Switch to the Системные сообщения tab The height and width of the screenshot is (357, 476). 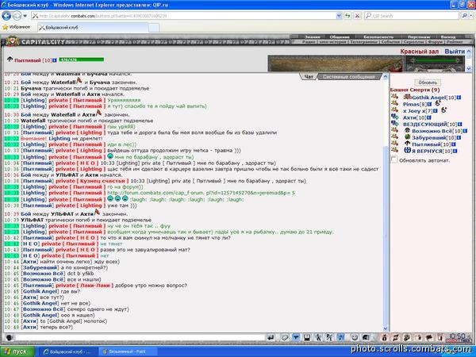[349, 77]
